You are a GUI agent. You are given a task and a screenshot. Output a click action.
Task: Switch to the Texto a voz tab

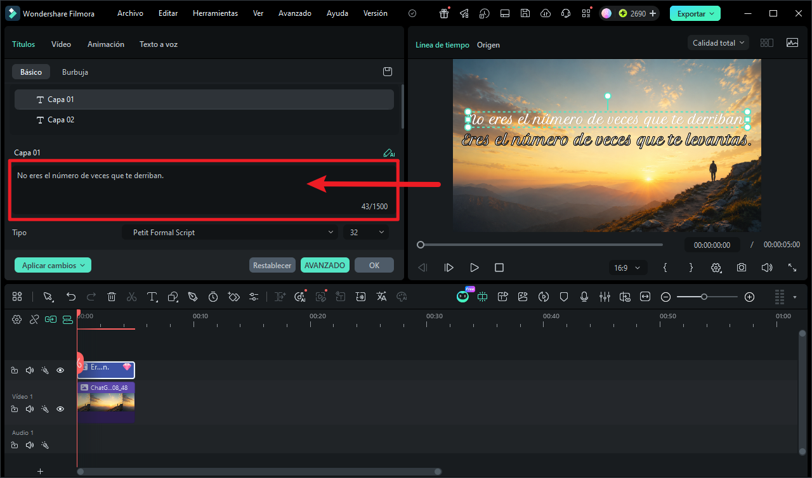point(159,44)
